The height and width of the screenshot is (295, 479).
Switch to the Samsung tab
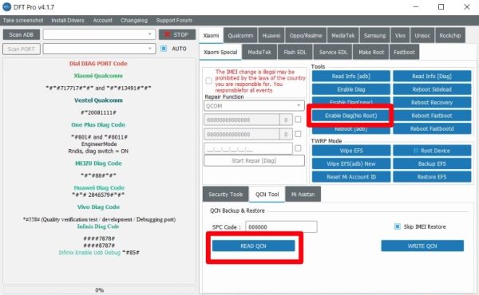(x=375, y=35)
